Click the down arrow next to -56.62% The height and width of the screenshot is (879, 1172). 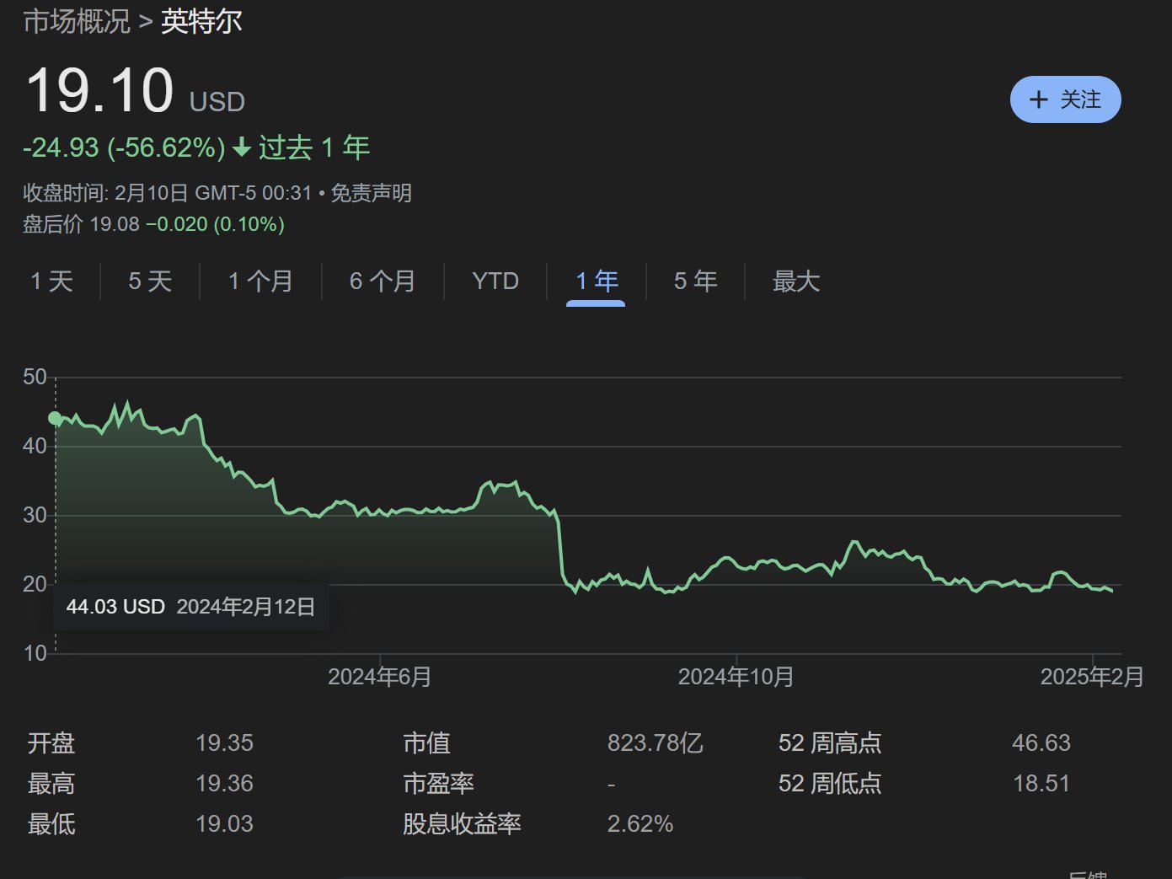pyautogui.click(x=242, y=148)
